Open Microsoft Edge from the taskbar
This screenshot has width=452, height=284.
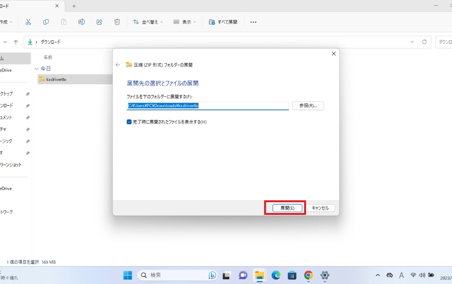coord(276,275)
